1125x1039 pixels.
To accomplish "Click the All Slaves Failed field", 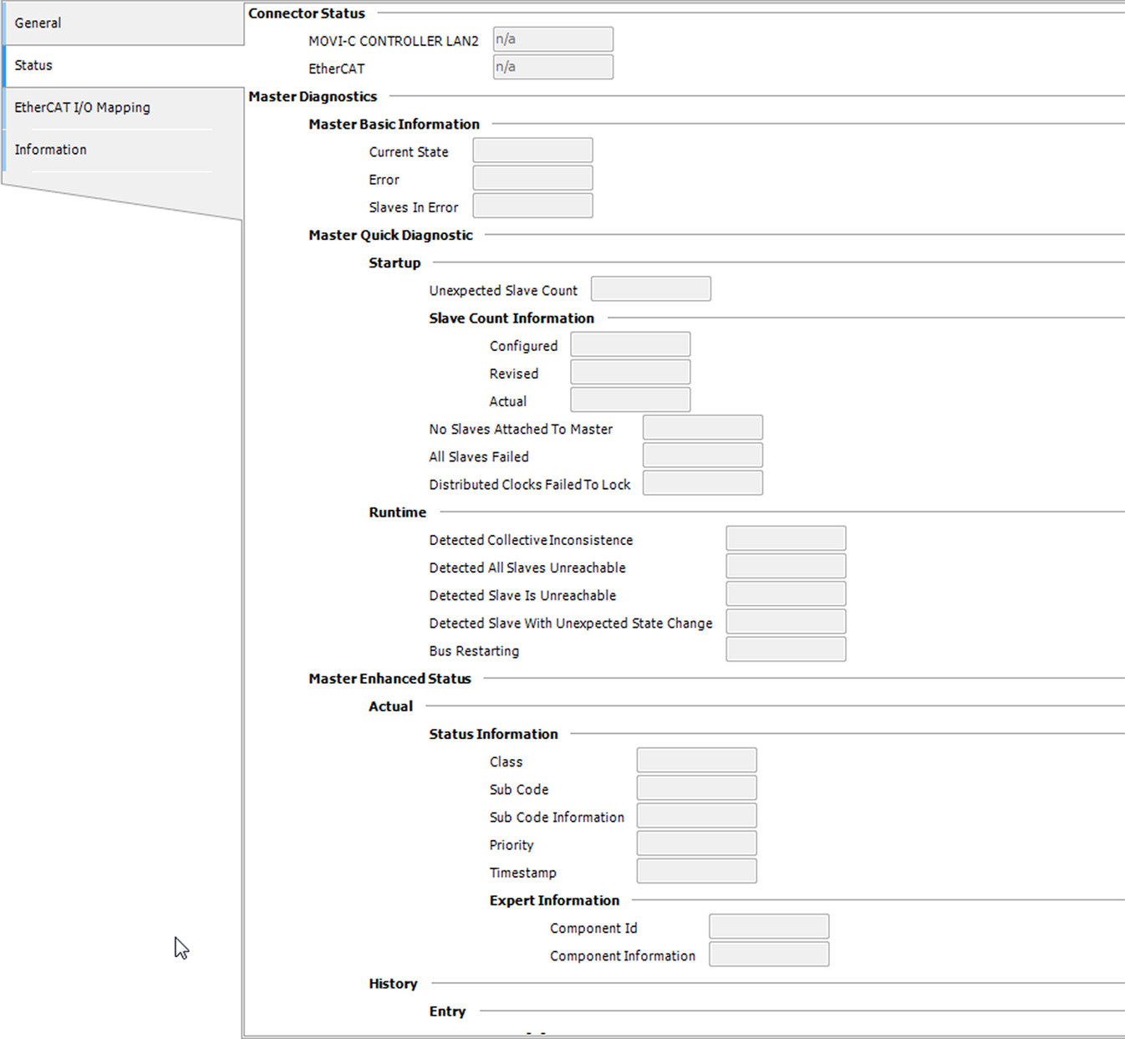I will (x=702, y=456).
